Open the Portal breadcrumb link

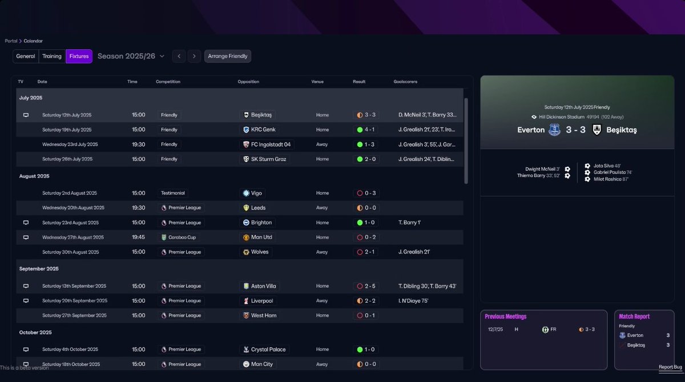tap(11, 41)
